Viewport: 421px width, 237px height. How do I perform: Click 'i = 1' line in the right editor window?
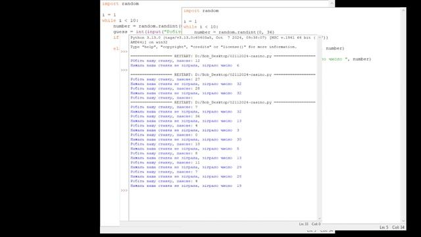190,21
